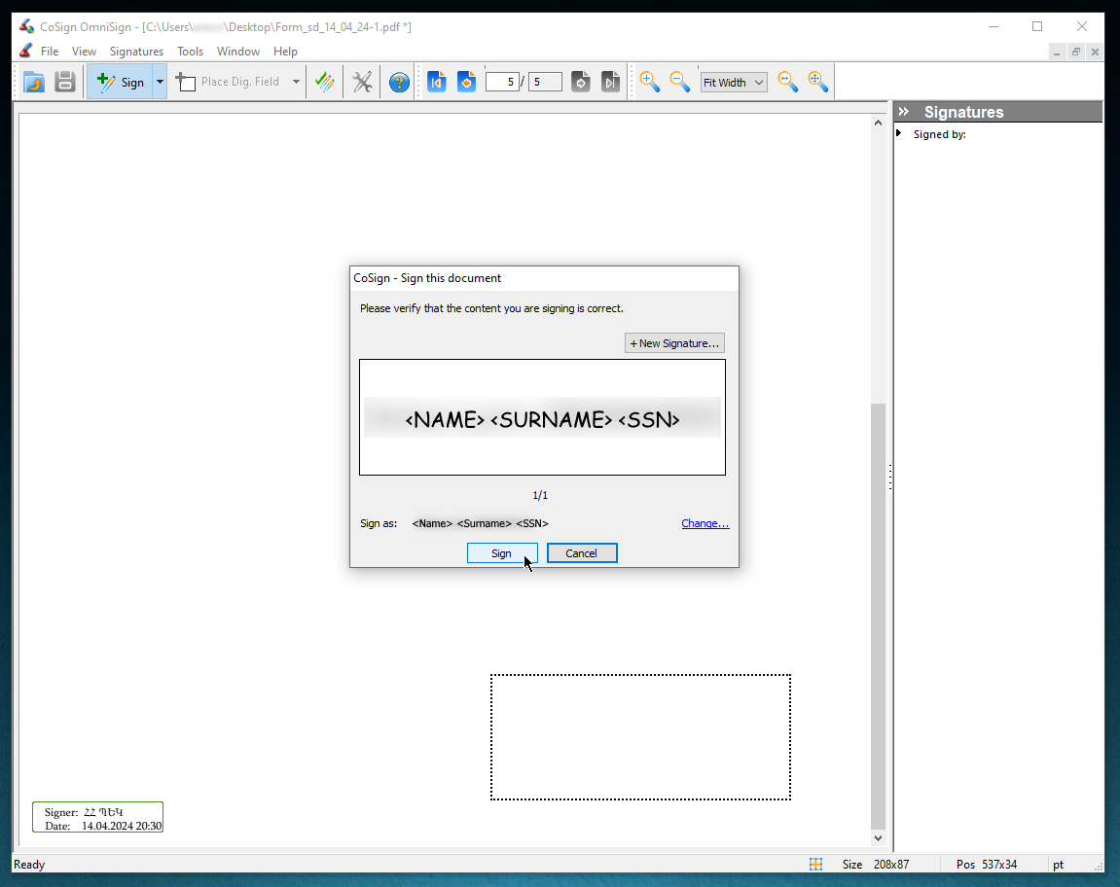Open the Window menu
1120x887 pixels.
point(237,52)
